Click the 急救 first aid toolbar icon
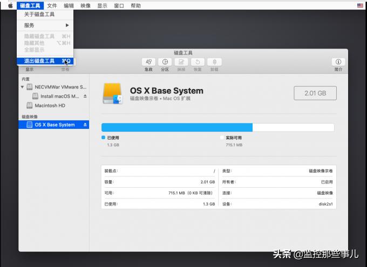The height and width of the screenshot is (267, 367). [x=148, y=62]
